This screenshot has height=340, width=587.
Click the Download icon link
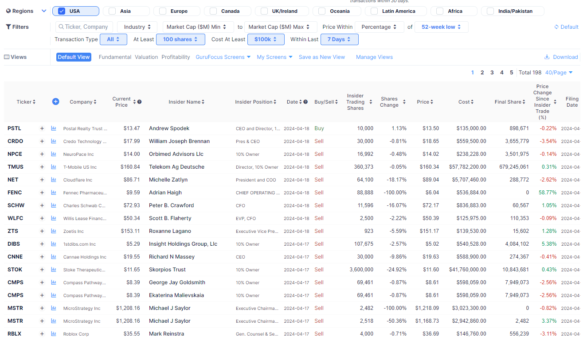click(561, 57)
